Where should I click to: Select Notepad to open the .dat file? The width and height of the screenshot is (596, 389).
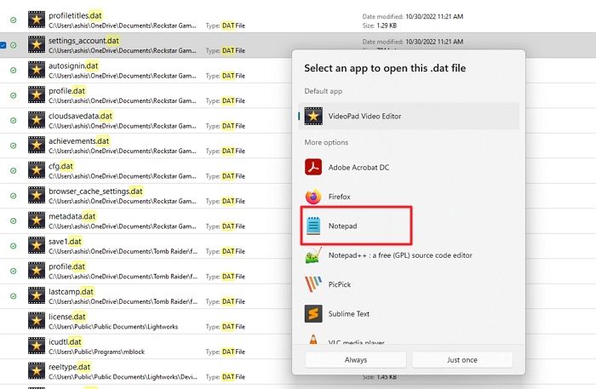point(409,226)
